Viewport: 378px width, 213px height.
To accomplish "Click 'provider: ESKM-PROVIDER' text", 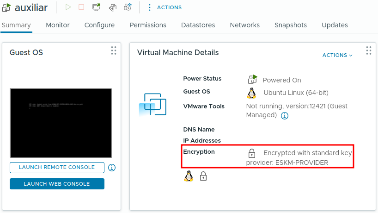I will [287, 163].
